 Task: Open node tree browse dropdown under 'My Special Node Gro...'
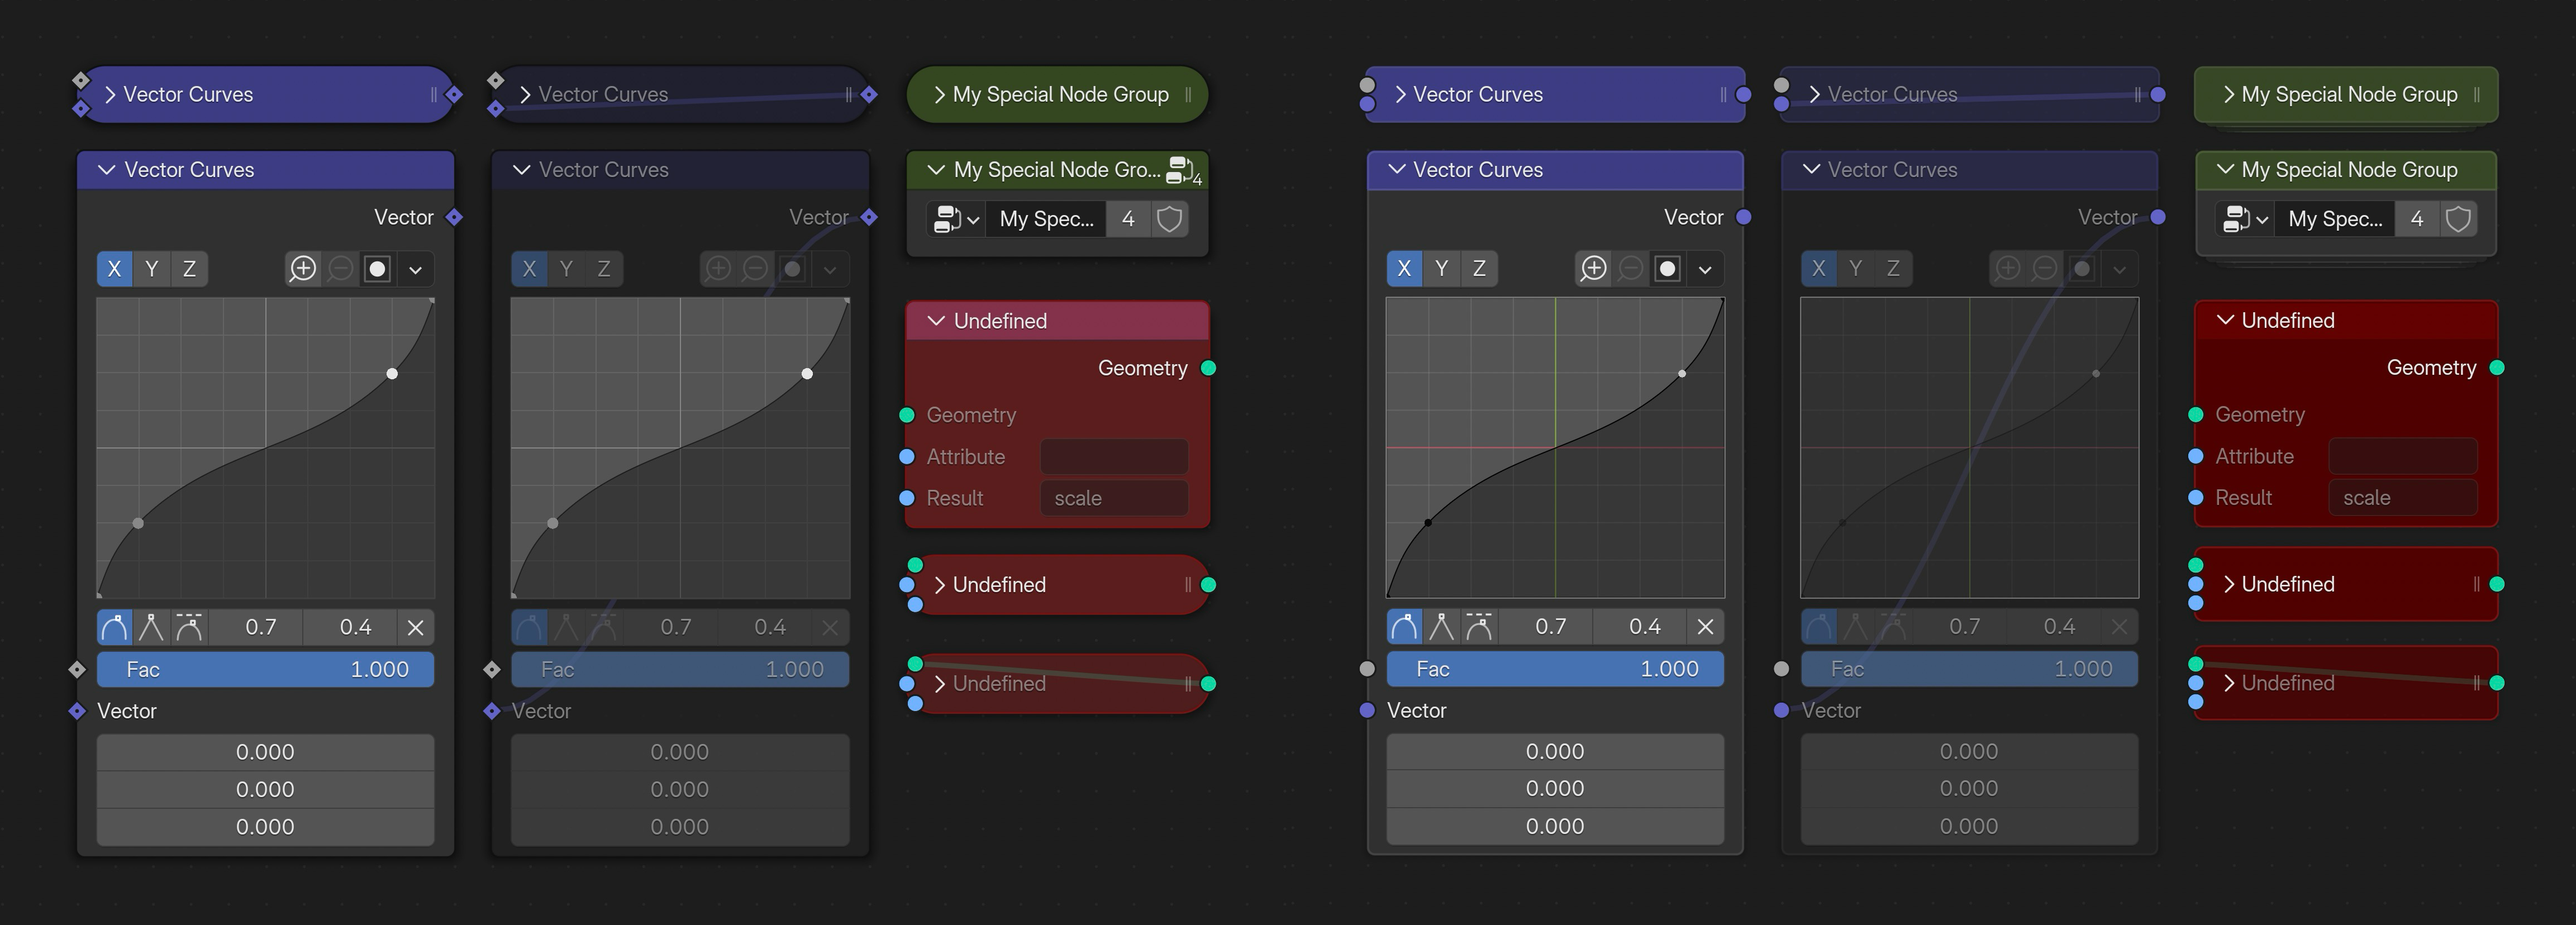point(956,219)
